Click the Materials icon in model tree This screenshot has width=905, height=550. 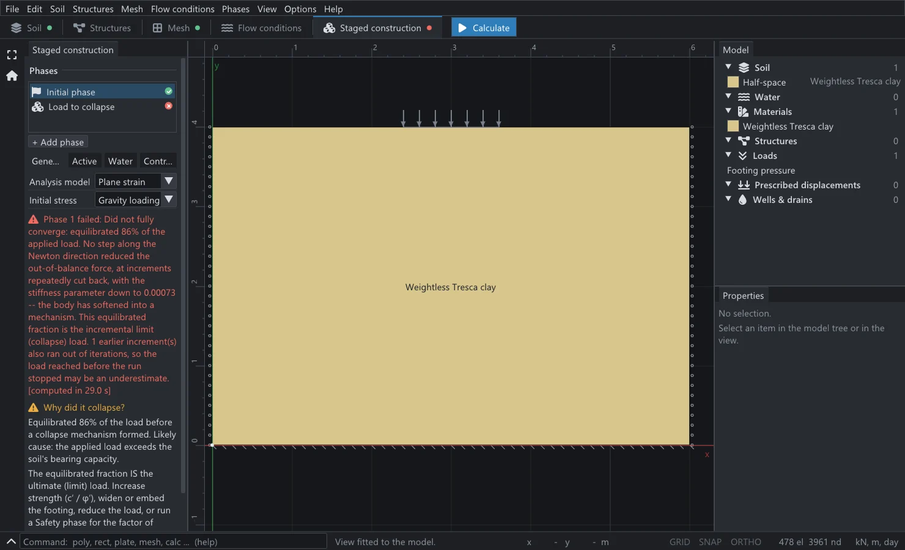pyautogui.click(x=743, y=112)
